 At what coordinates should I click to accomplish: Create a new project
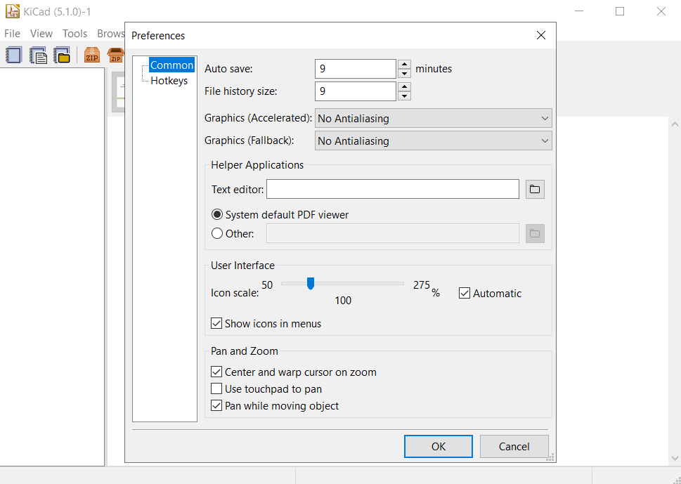coord(13,55)
